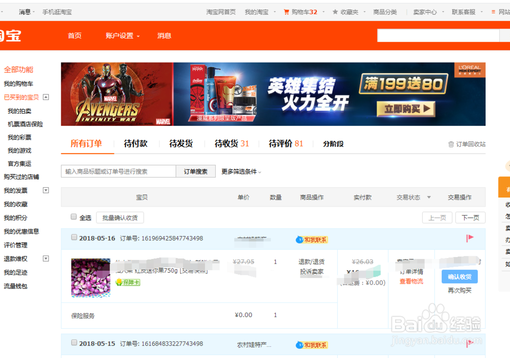This screenshot has height=358, width=510.
Task: Go to the 下一页 page button
Action: pyautogui.click(x=470, y=218)
